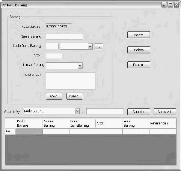Select the Nama Barang column header
Image resolution: width=181 pixels, height=171 pixels.
(56, 123)
